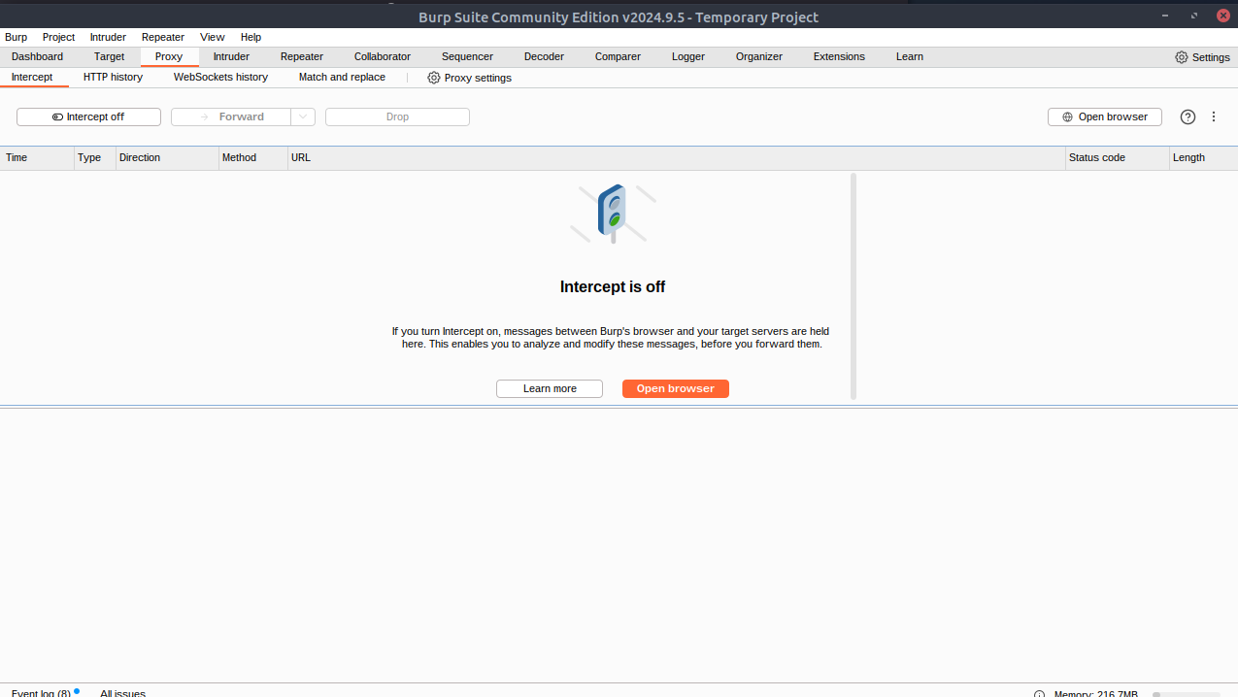Open the Repeater menu in menu bar
1238x697 pixels.
163,37
